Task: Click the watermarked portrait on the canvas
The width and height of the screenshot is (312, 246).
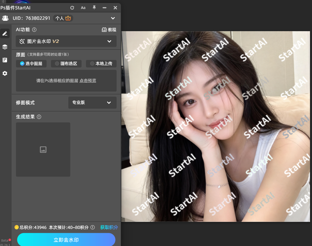Action: click(x=215, y=126)
